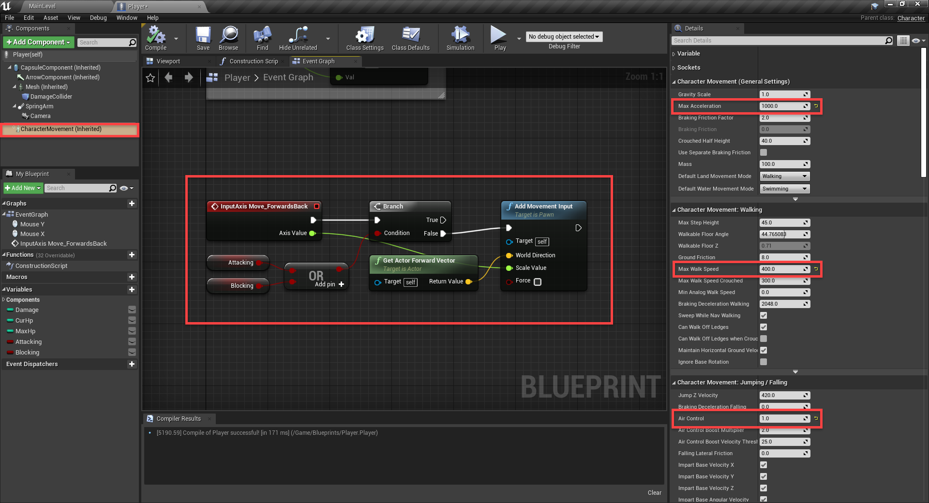Open the File menu
929x503 pixels.
pos(9,18)
